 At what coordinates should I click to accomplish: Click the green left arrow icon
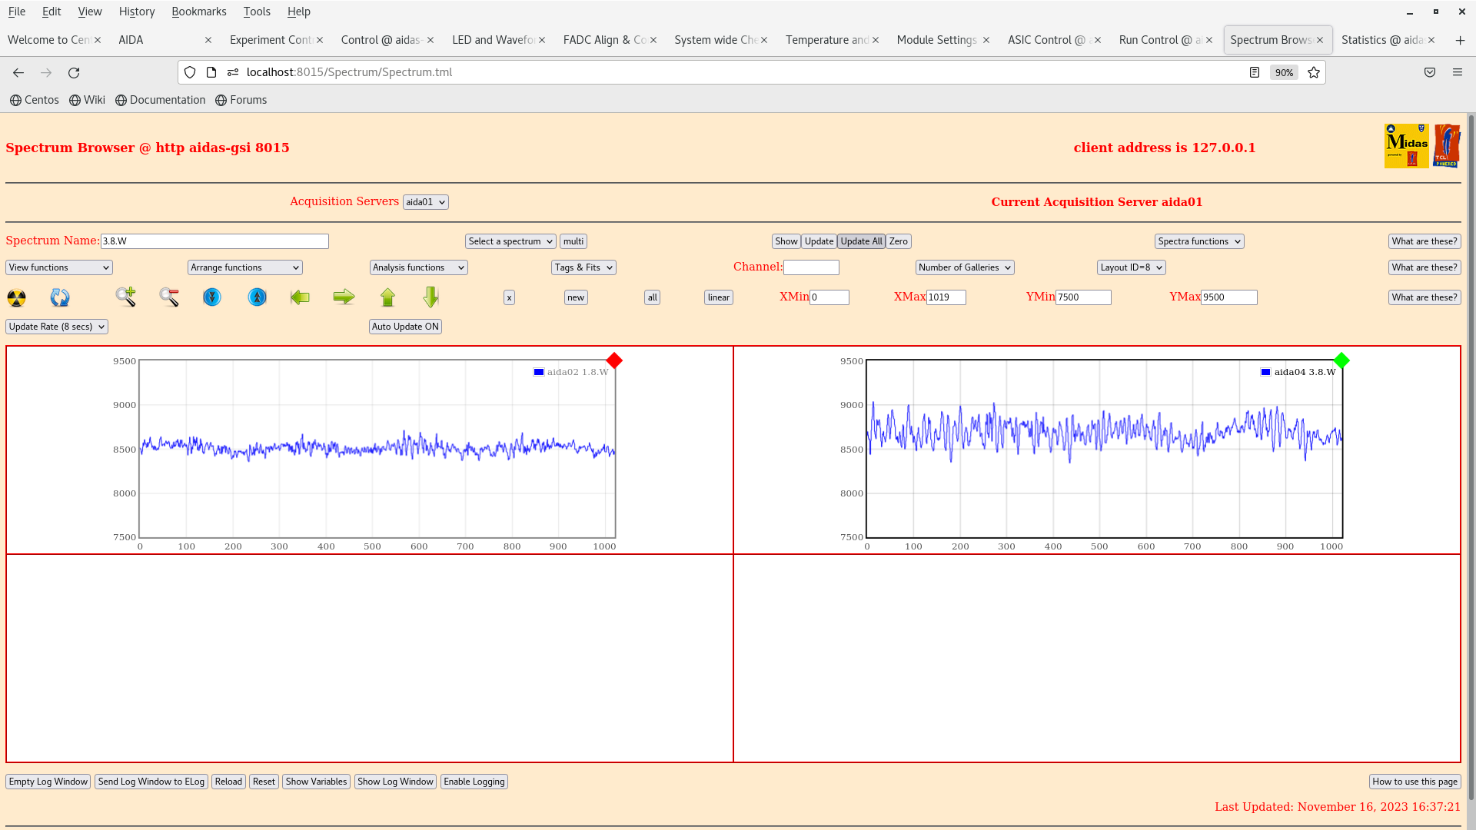(300, 297)
